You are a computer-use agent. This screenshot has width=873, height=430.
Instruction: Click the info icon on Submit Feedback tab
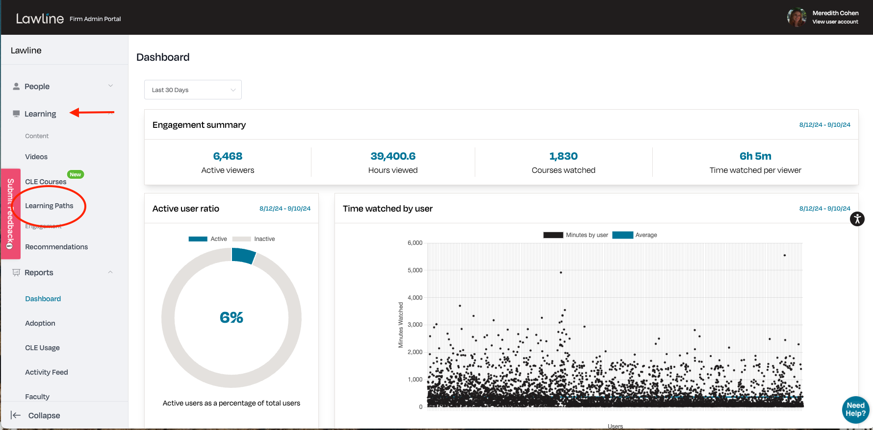[10, 245]
